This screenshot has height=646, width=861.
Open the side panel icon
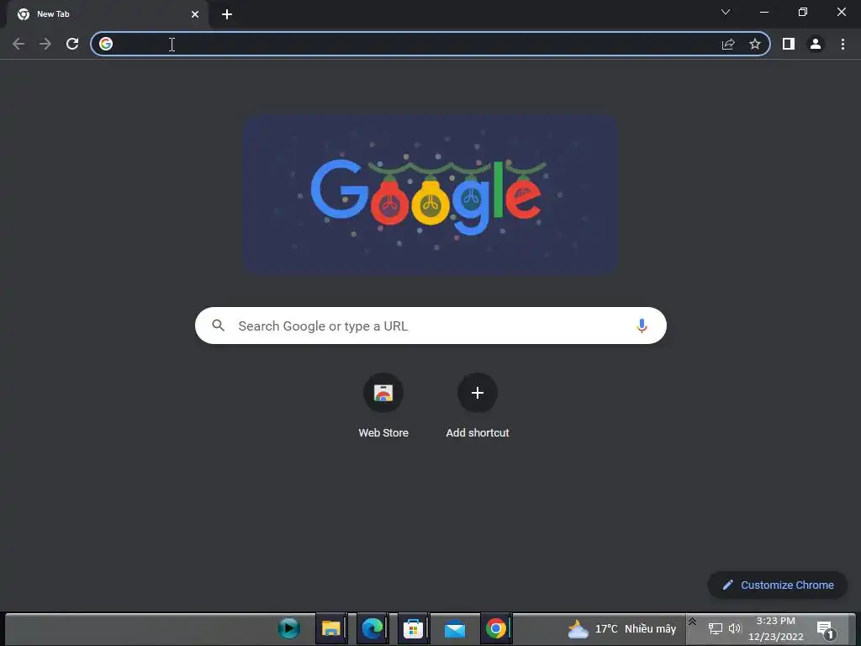pos(789,44)
